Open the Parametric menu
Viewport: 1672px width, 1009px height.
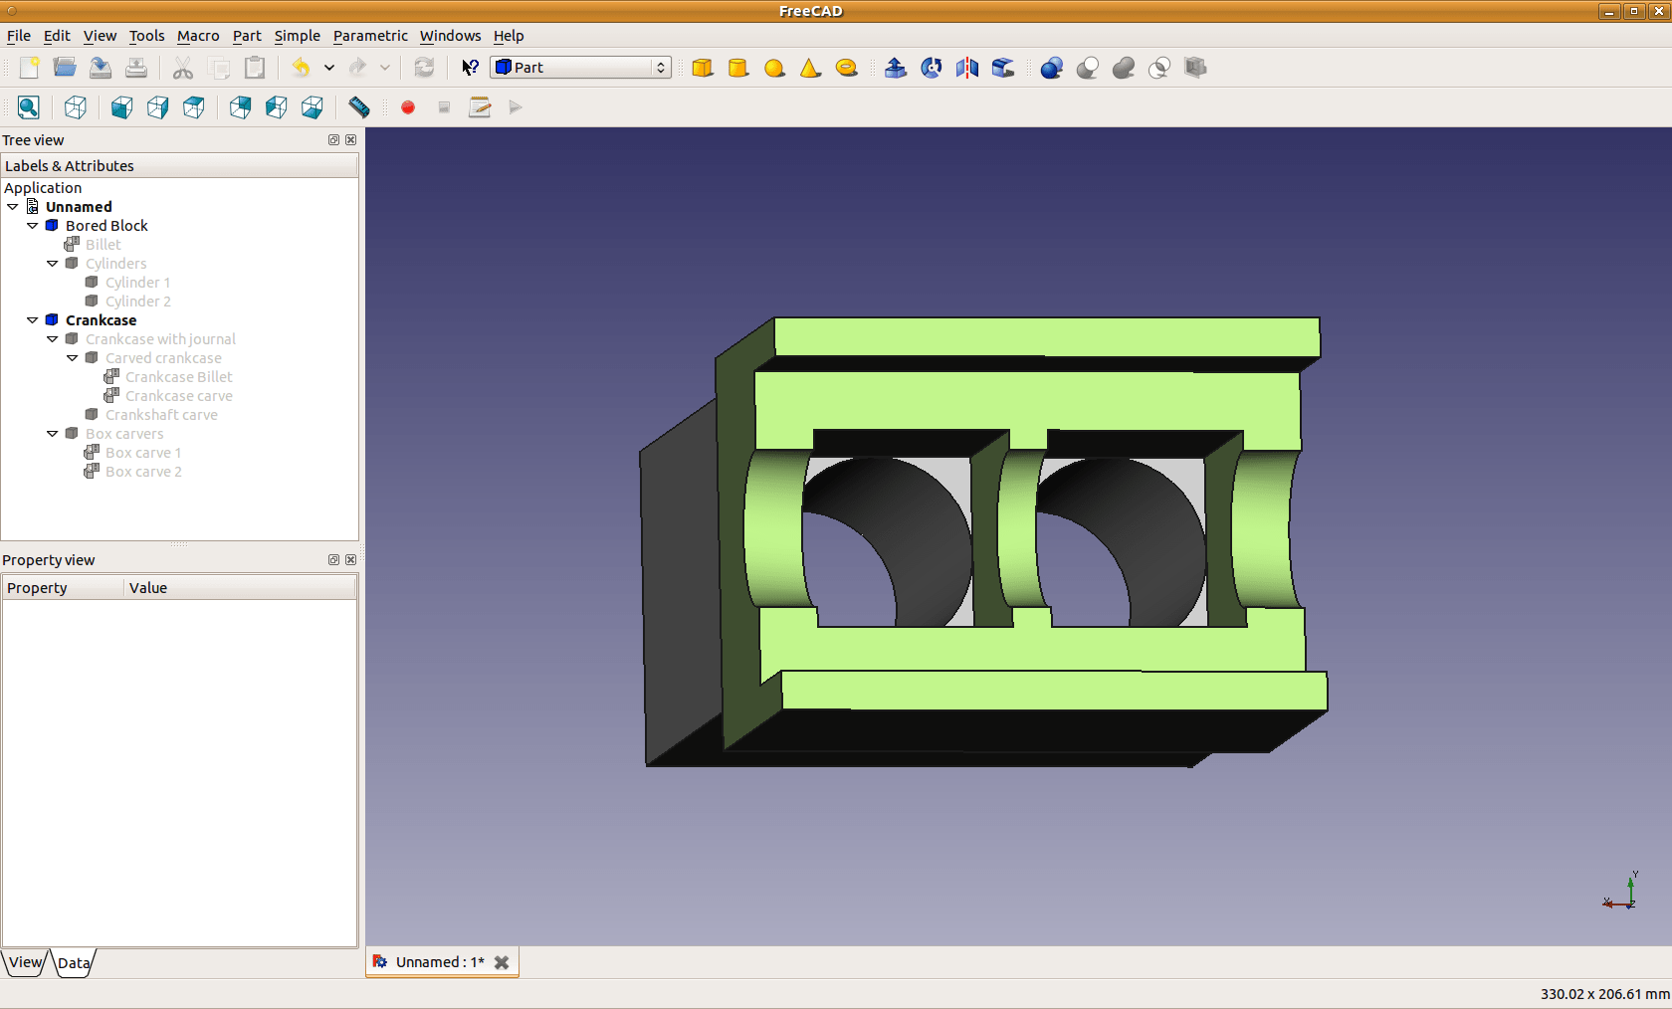(x=370, y=36)
